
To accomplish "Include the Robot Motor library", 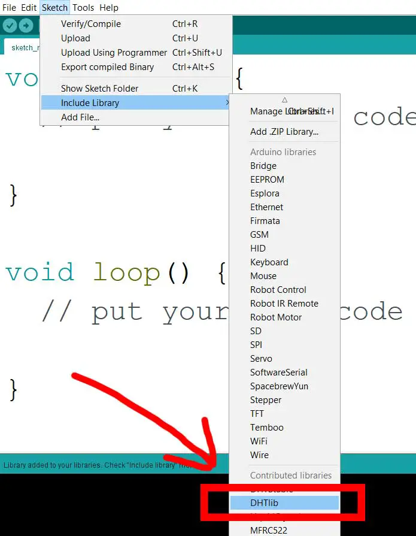I will tap(284, 317).
